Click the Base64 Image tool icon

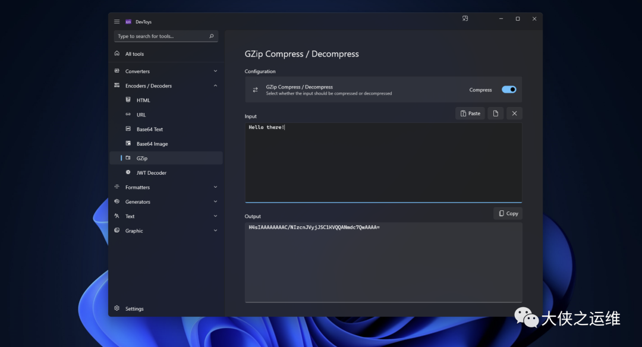(128, 144)
